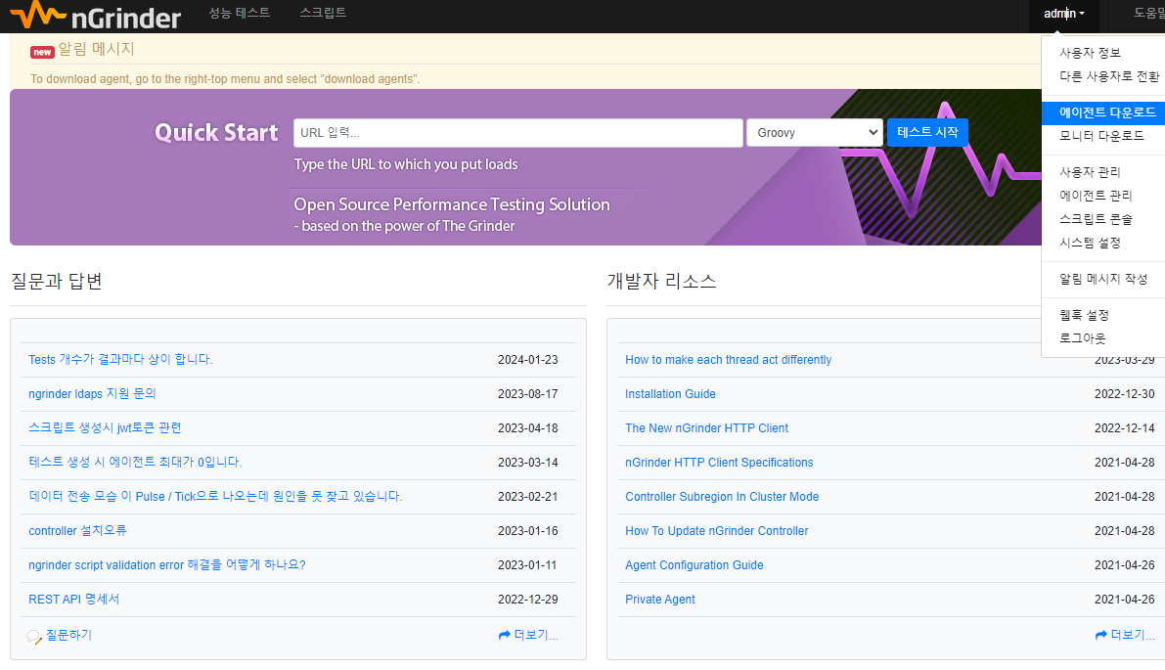The width and height of the screenshot is (1165, 670).
Task: Select 스크립트 콘솔 menu item
Action: [1096, 219]
